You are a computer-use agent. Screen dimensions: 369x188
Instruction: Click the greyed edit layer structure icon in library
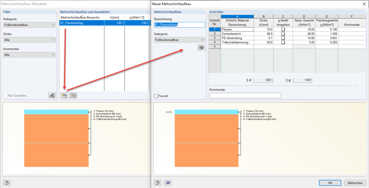tap(73, 95)
